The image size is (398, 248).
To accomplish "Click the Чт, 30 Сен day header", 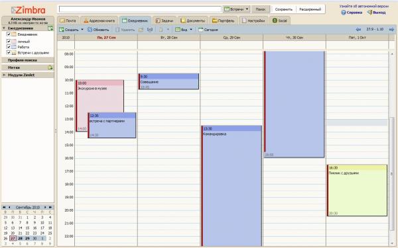I will pos(295,38).
